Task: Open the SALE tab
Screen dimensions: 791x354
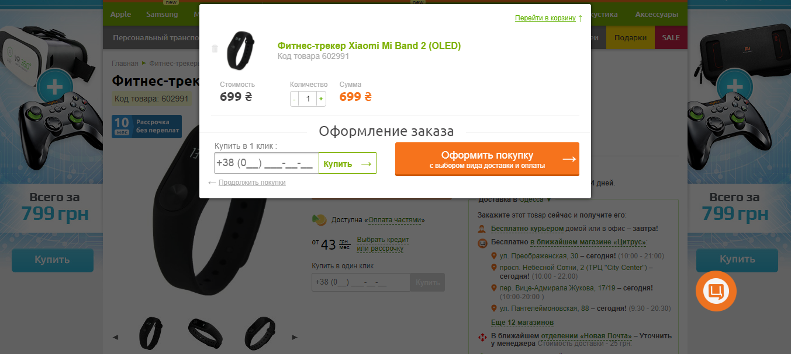Action: 671,37
